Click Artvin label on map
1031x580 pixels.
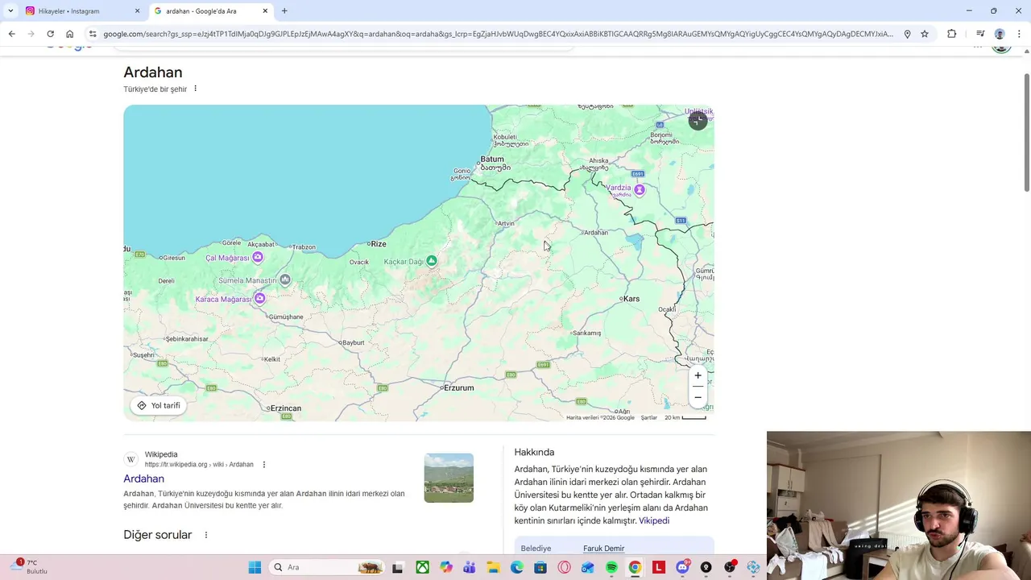click(506, 223)
